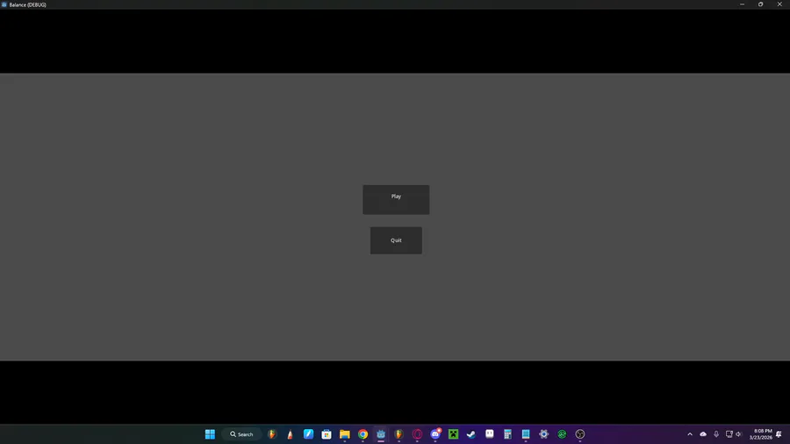Click the microphone icon in system tray
The width and height of the screenshot is (790, 444).
pos(716,434)
